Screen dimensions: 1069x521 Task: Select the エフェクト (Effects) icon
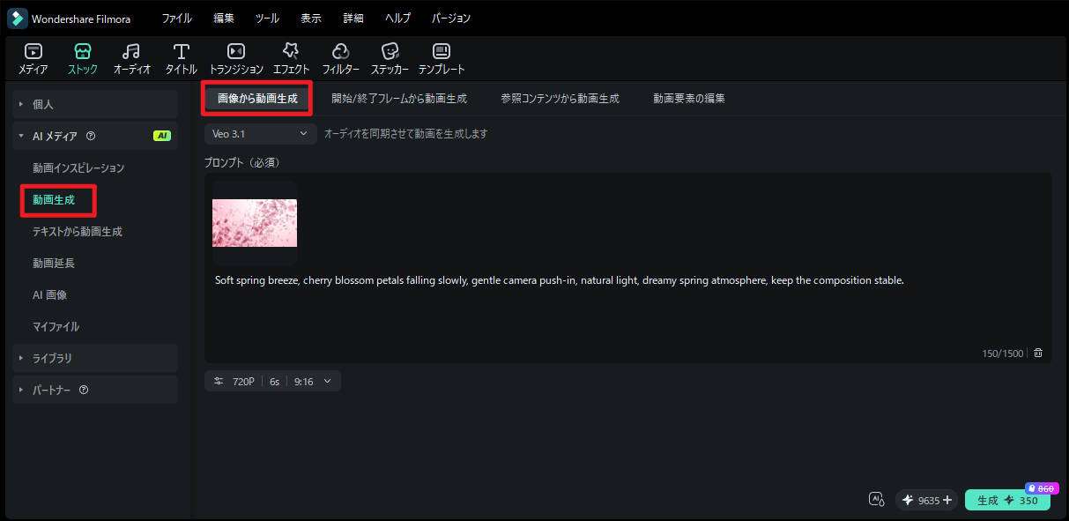tap(290, 58)
